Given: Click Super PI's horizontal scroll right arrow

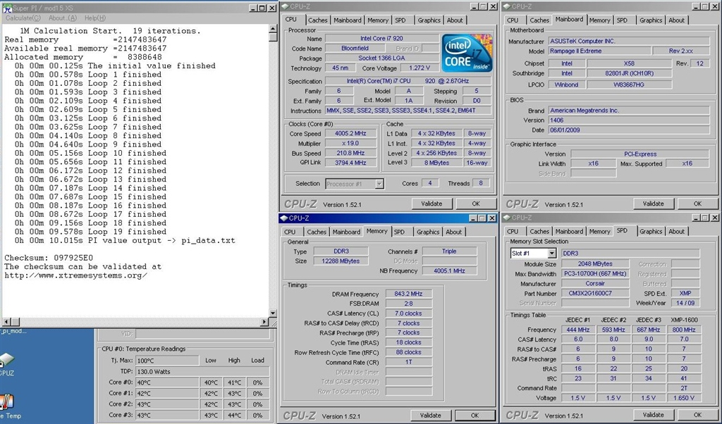Looking at the screenshot, I should [264, 323].
